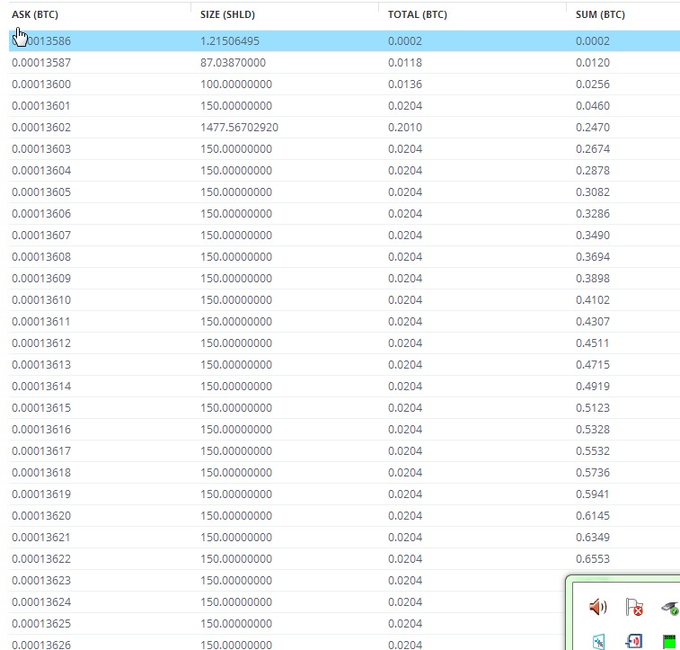Select ask price 0.00013605

point(41,192)
